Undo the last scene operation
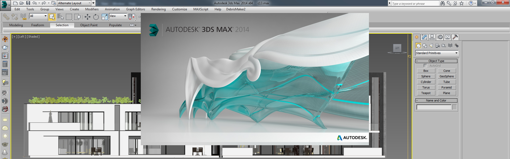 click(35, 3)
